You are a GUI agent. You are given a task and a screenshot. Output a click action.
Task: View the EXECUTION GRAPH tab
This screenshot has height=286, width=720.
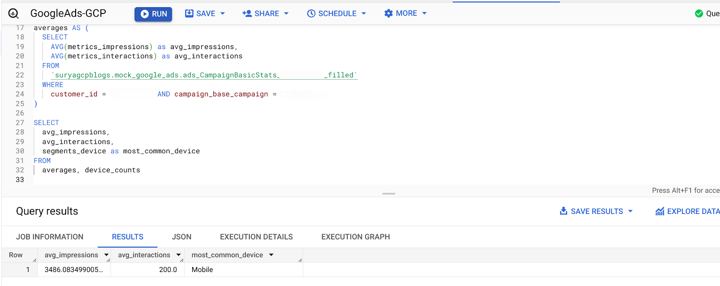click(x=355, y=236)
